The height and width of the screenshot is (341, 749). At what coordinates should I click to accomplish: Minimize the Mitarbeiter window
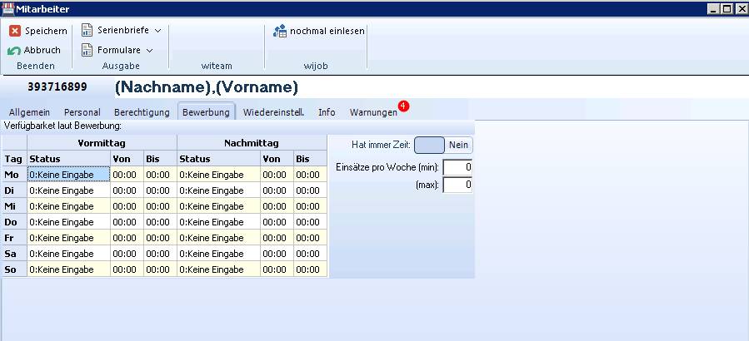coord(713,8)
